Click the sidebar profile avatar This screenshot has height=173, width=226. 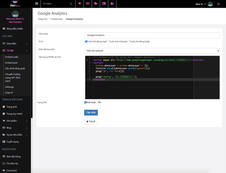point(15,14)
